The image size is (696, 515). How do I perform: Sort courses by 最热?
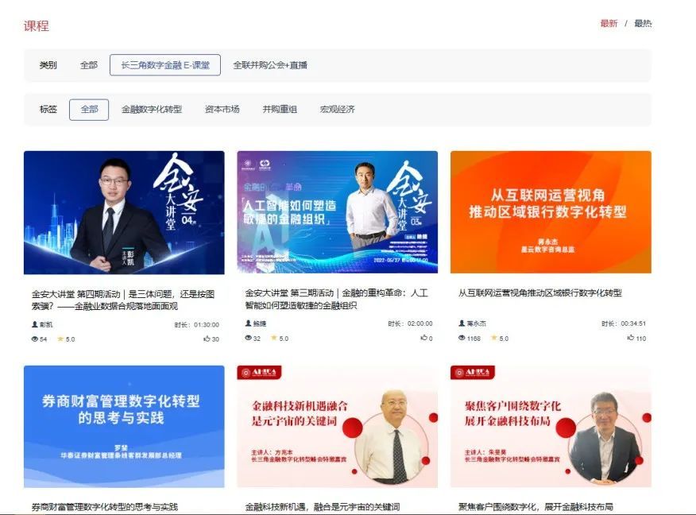(x=643, y=24)
